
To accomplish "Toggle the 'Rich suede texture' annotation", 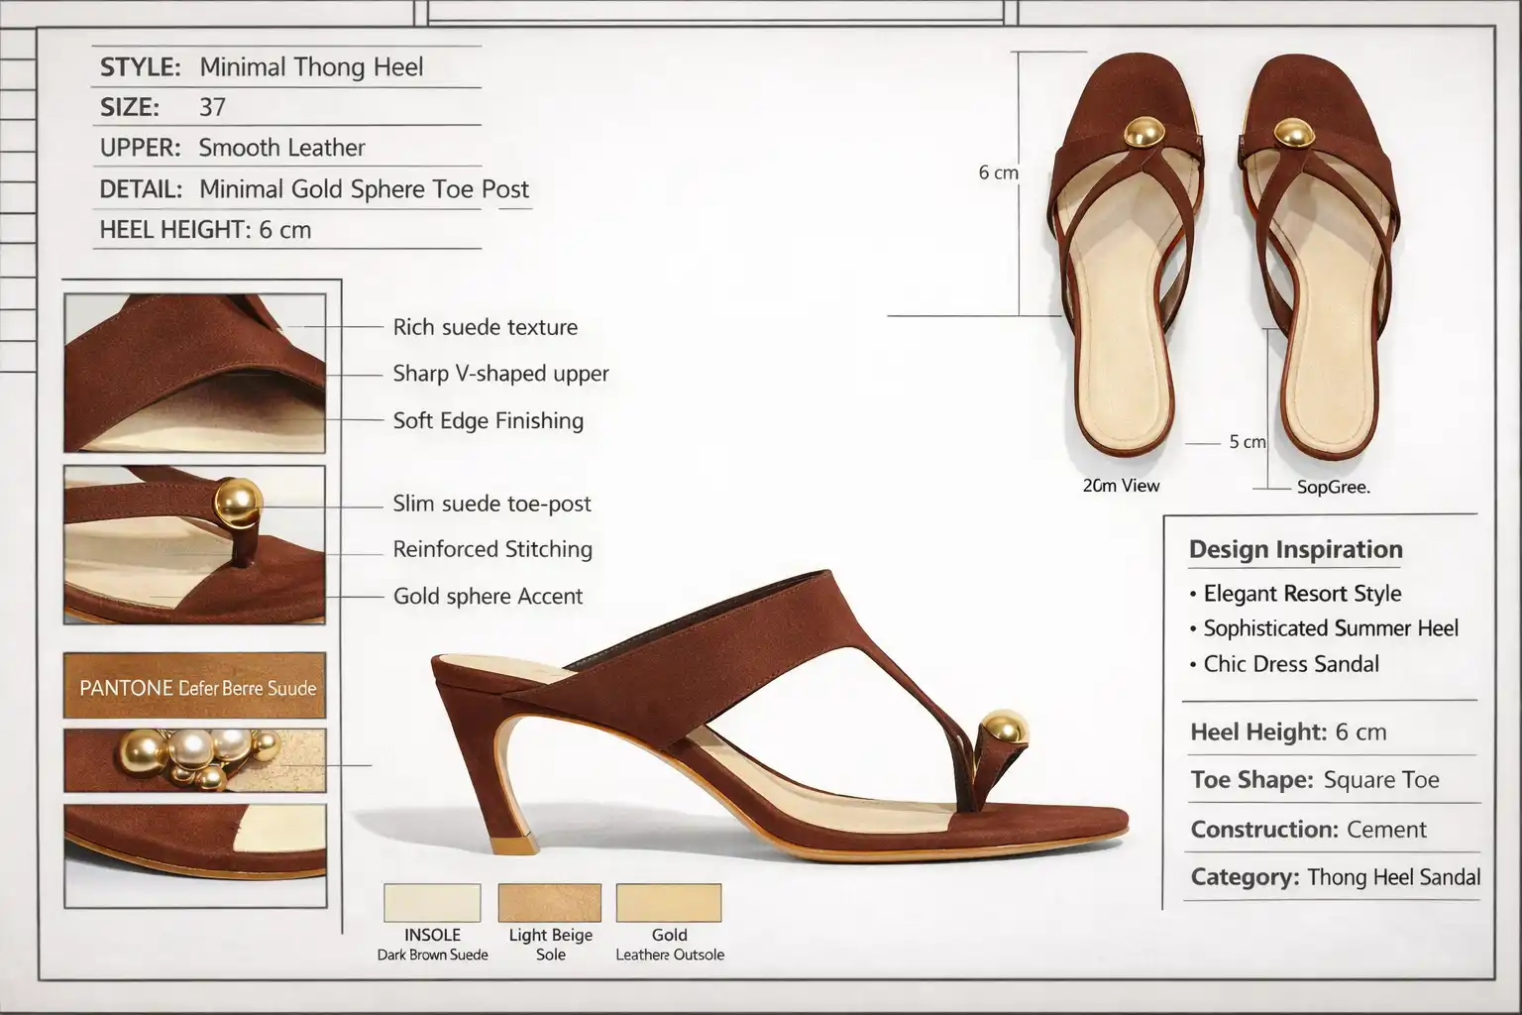I will click(485, 327).
